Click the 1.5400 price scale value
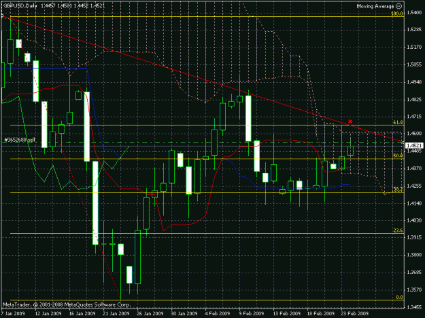Screen dimensions: 425x318 [x=414, y=13]
